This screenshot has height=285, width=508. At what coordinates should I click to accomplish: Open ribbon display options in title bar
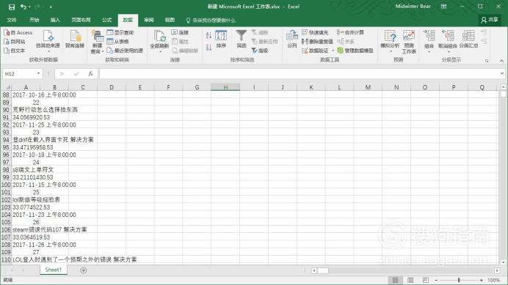click(443, 7)
